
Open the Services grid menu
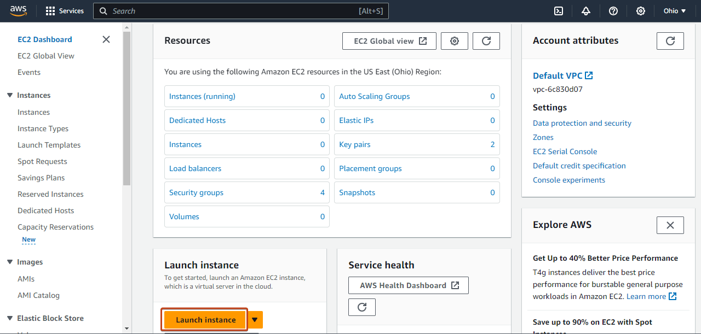pyautogui.click(x=65, y=11)
